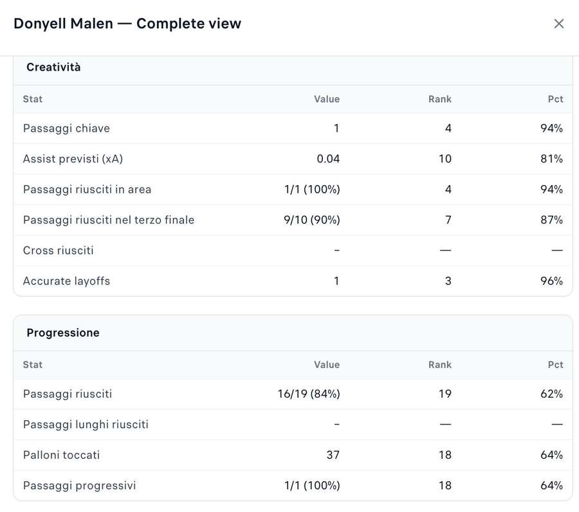Viewport: 579px width, 512px height.
Task: Click the Stat column header in Progressione
Action: click(x=33, y=365)
